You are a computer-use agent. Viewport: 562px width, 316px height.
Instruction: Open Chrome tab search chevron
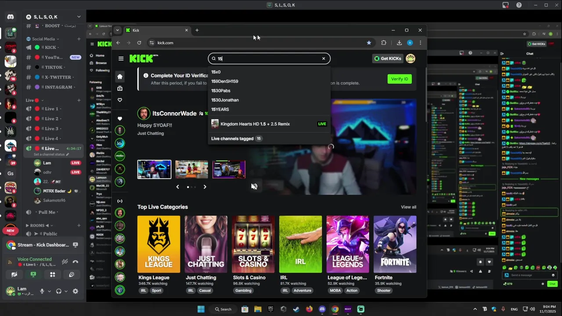pyautogui.click(x=117, y=30)
